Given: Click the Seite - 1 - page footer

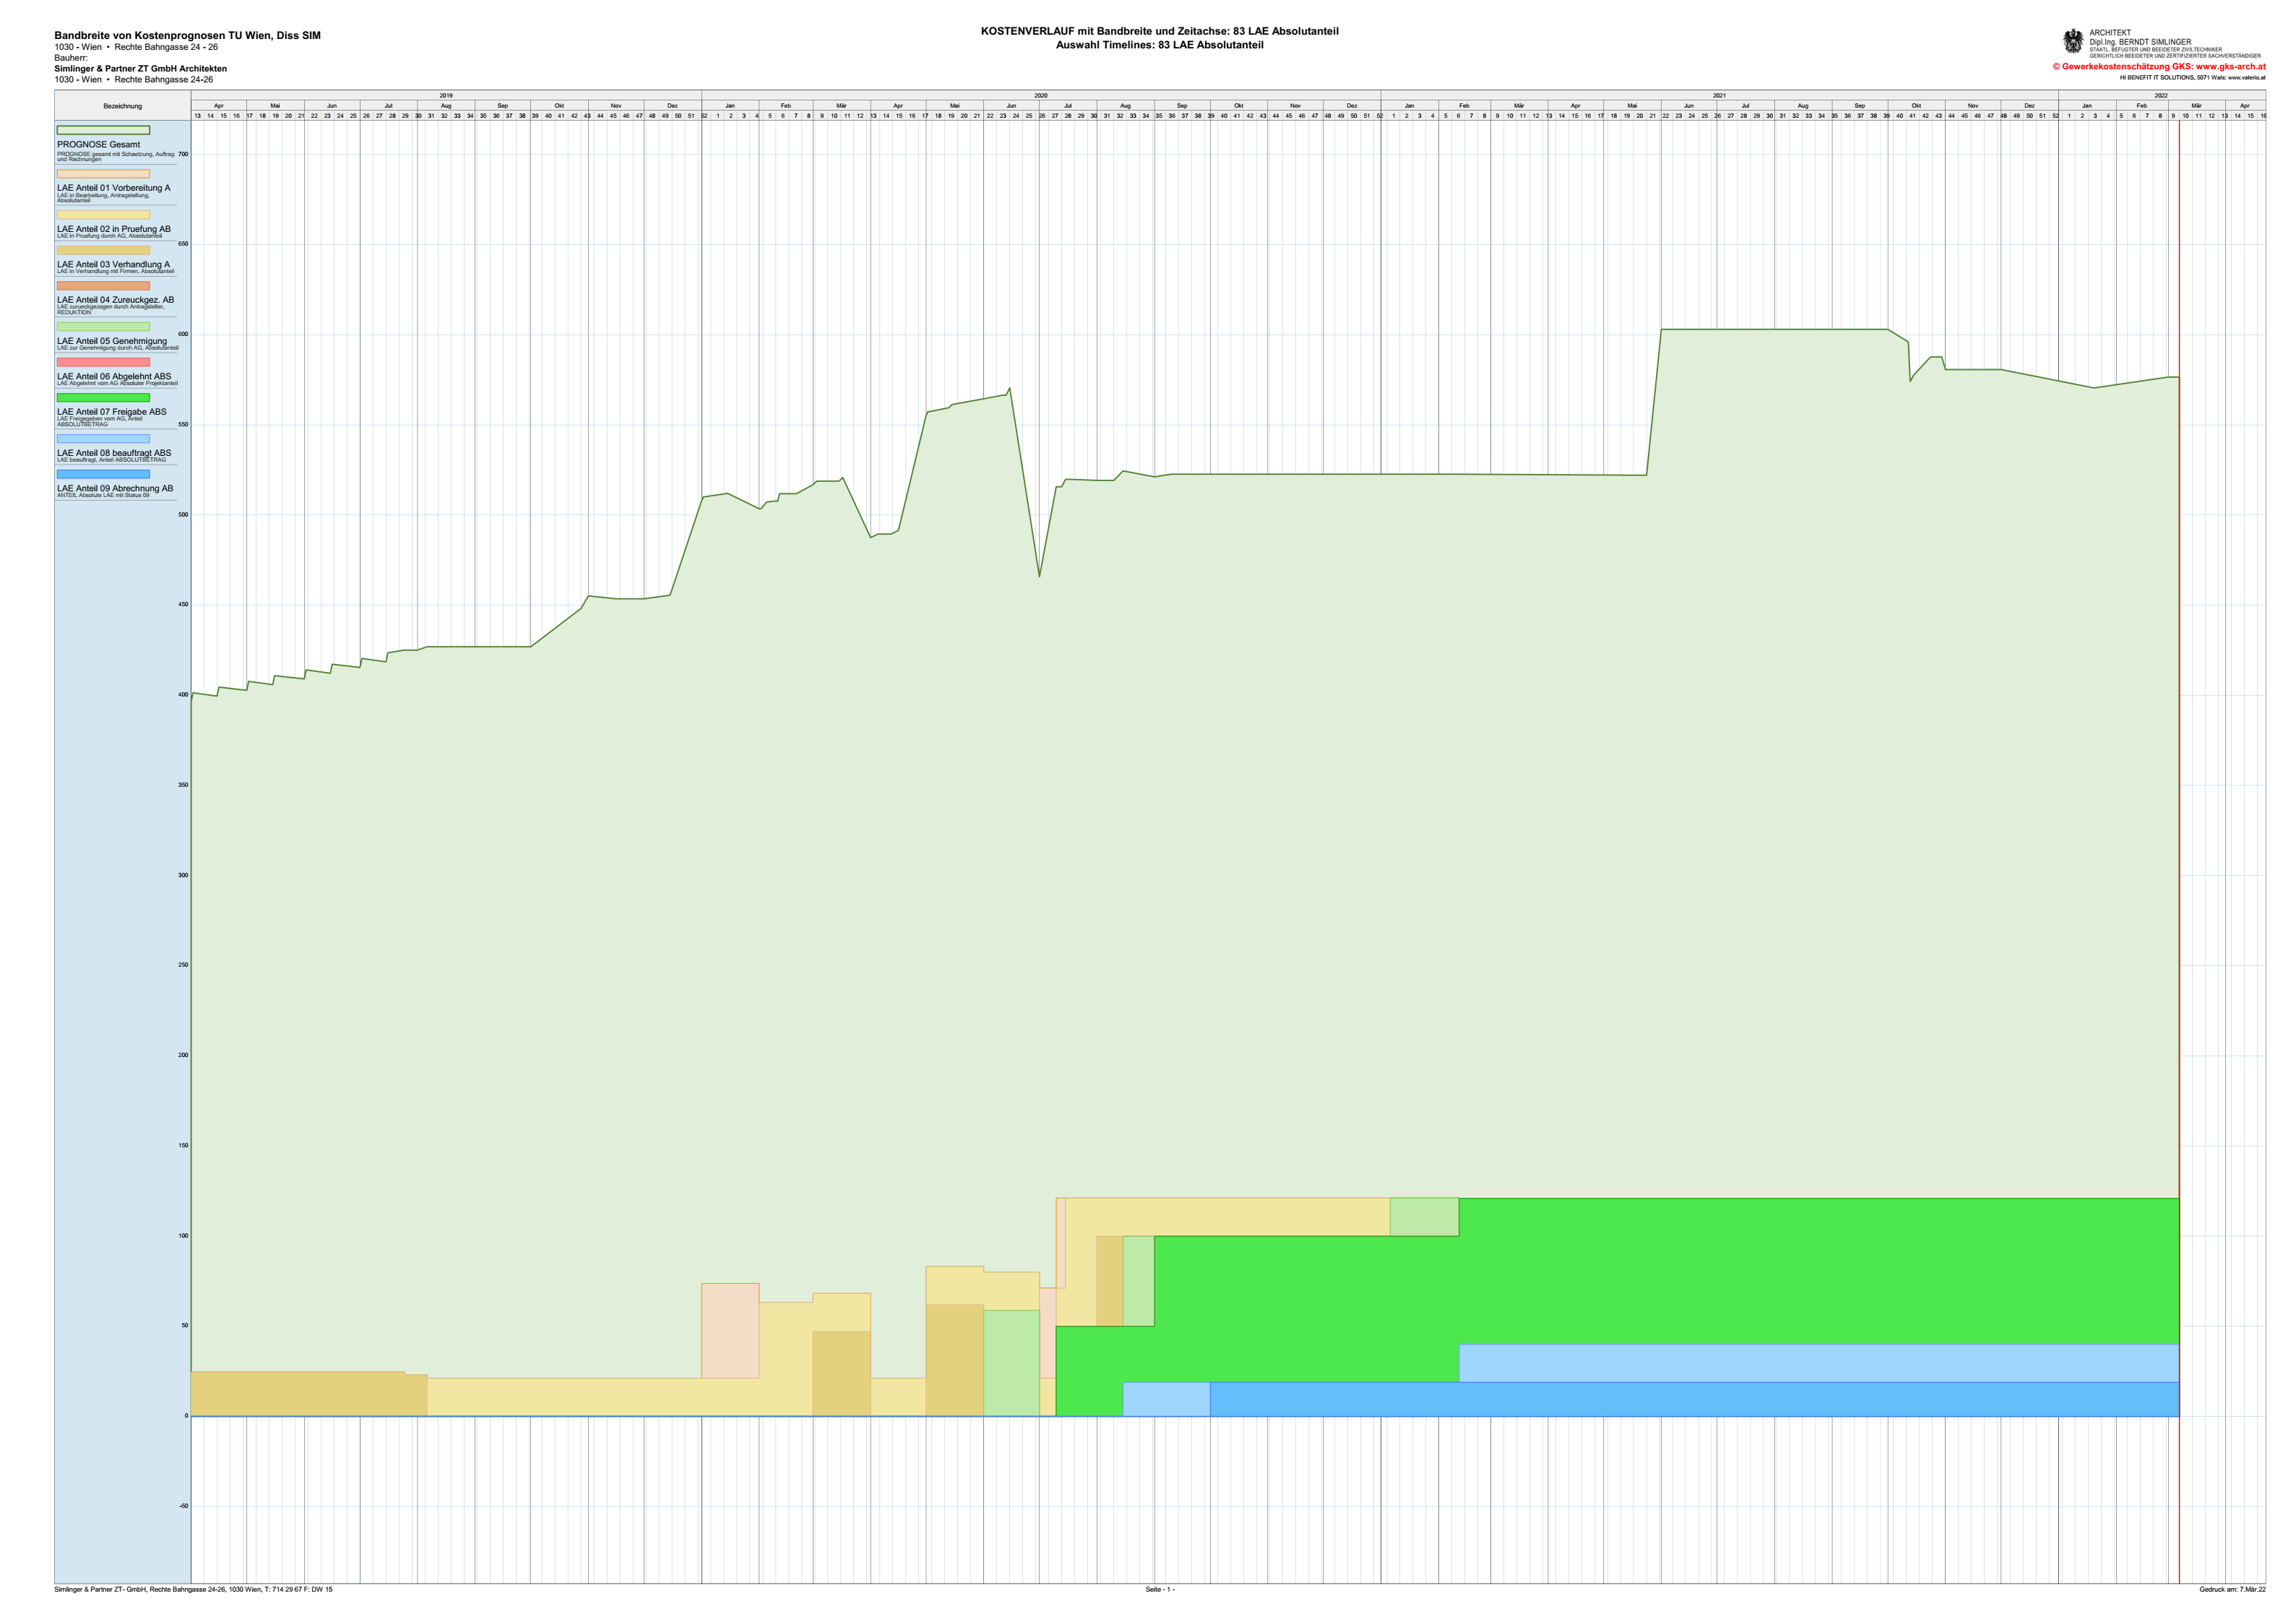Looking at the screenshot, I should (x=1159, y=1589).
